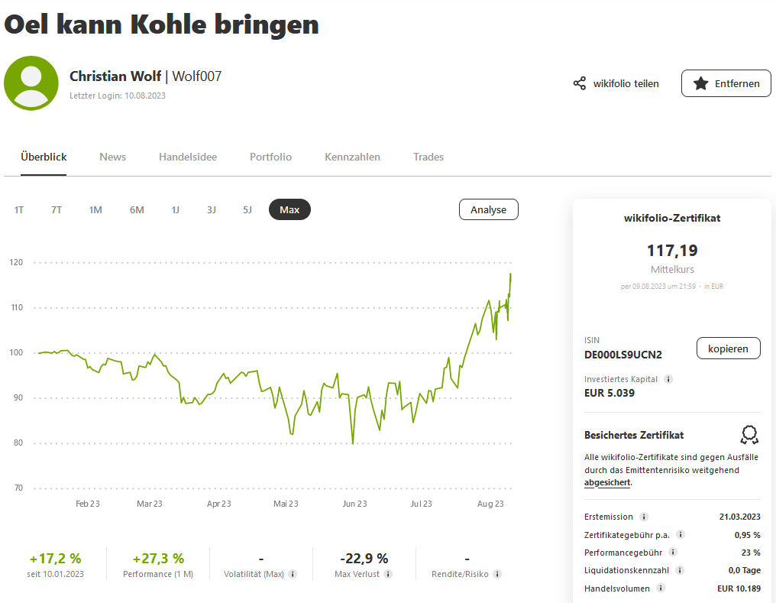776x603 pixels.
Task: Show info tooltip for Max Verlust
Action: pyautogui.click(x=388, y=574)
